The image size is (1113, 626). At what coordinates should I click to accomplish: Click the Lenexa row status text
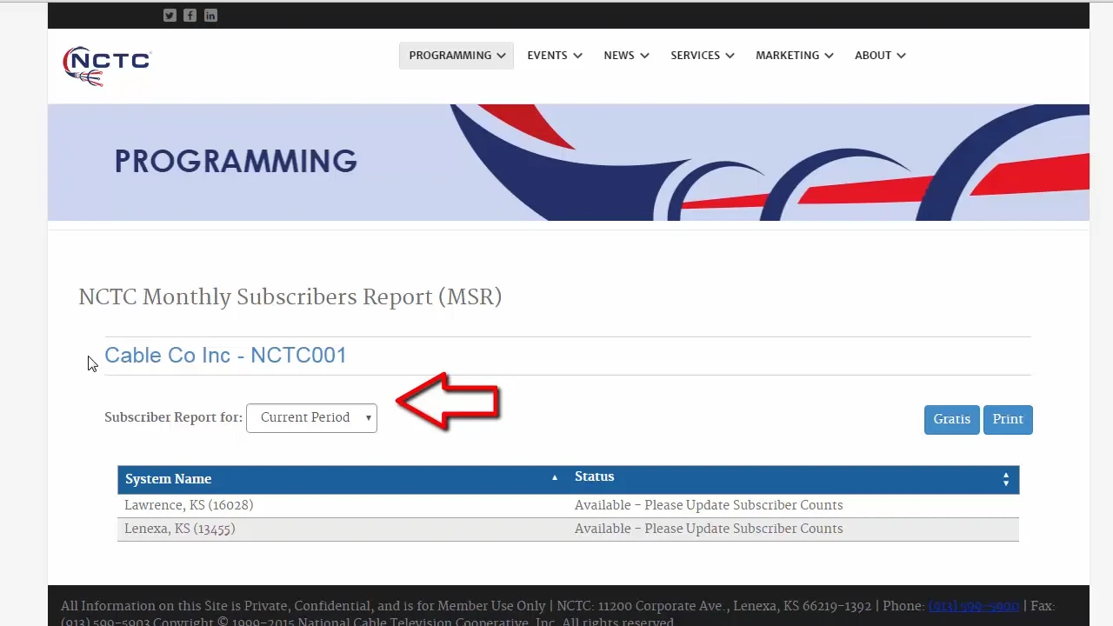709,529
